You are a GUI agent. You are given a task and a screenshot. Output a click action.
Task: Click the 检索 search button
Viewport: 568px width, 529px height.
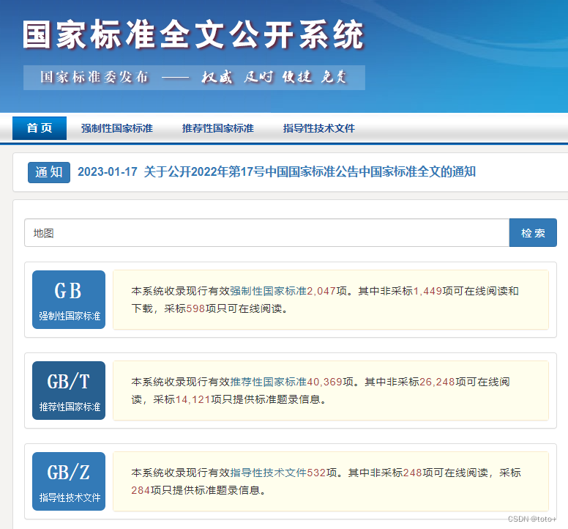[533, 233]
